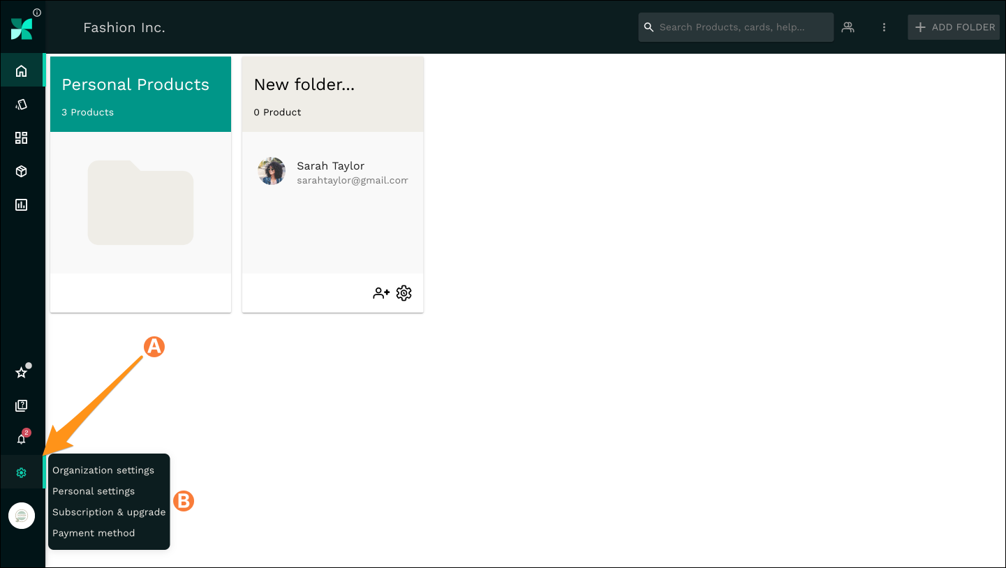Open the dashboard grid icon in sidebar
The image size is (1006, 568).
tap(22, 137)
